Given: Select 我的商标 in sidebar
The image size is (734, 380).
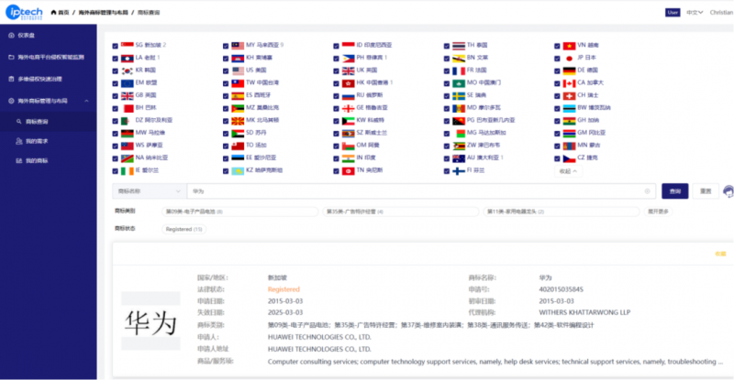Looking at the screenshot, I should [x=37, y=161].
